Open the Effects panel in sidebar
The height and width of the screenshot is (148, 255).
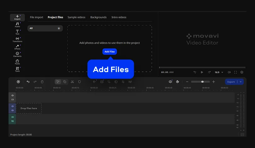pos(17,47)
